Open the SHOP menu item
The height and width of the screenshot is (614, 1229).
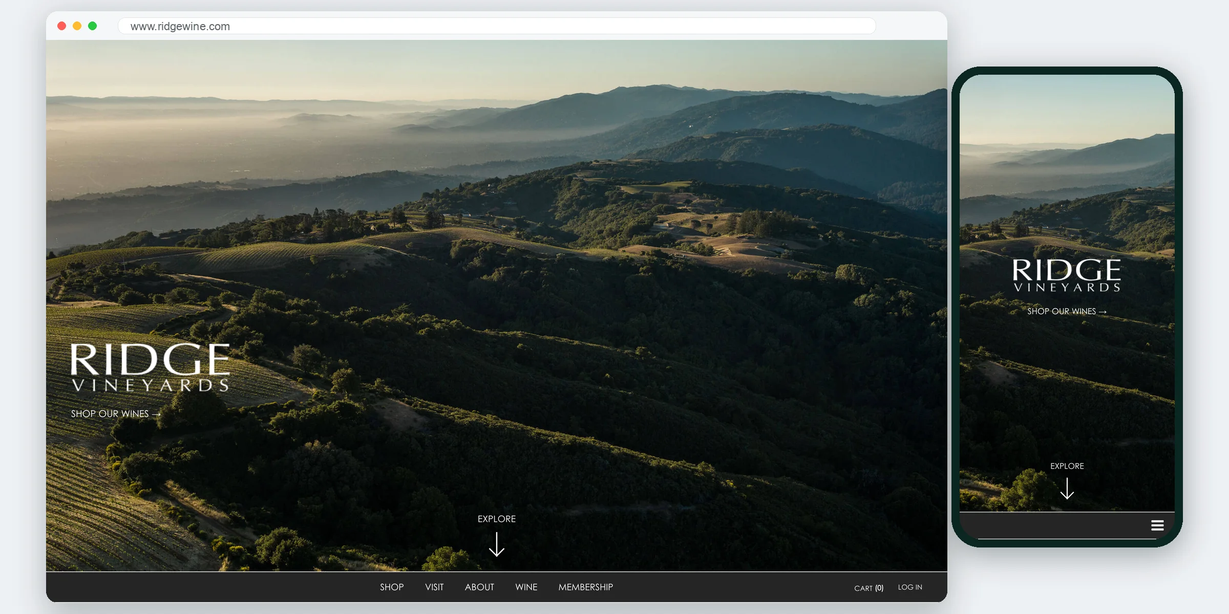[392, 587]
